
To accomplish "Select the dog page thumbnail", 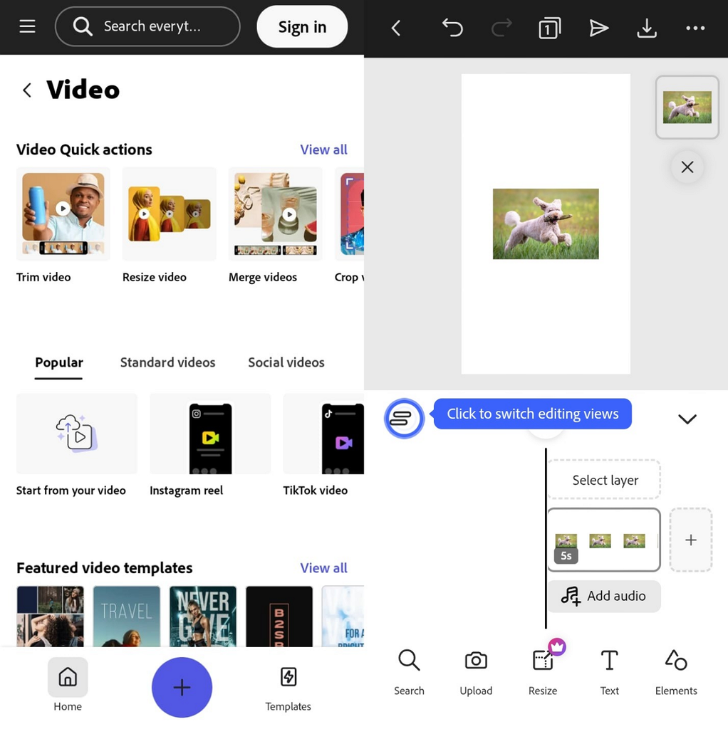I will pos(687,107).
